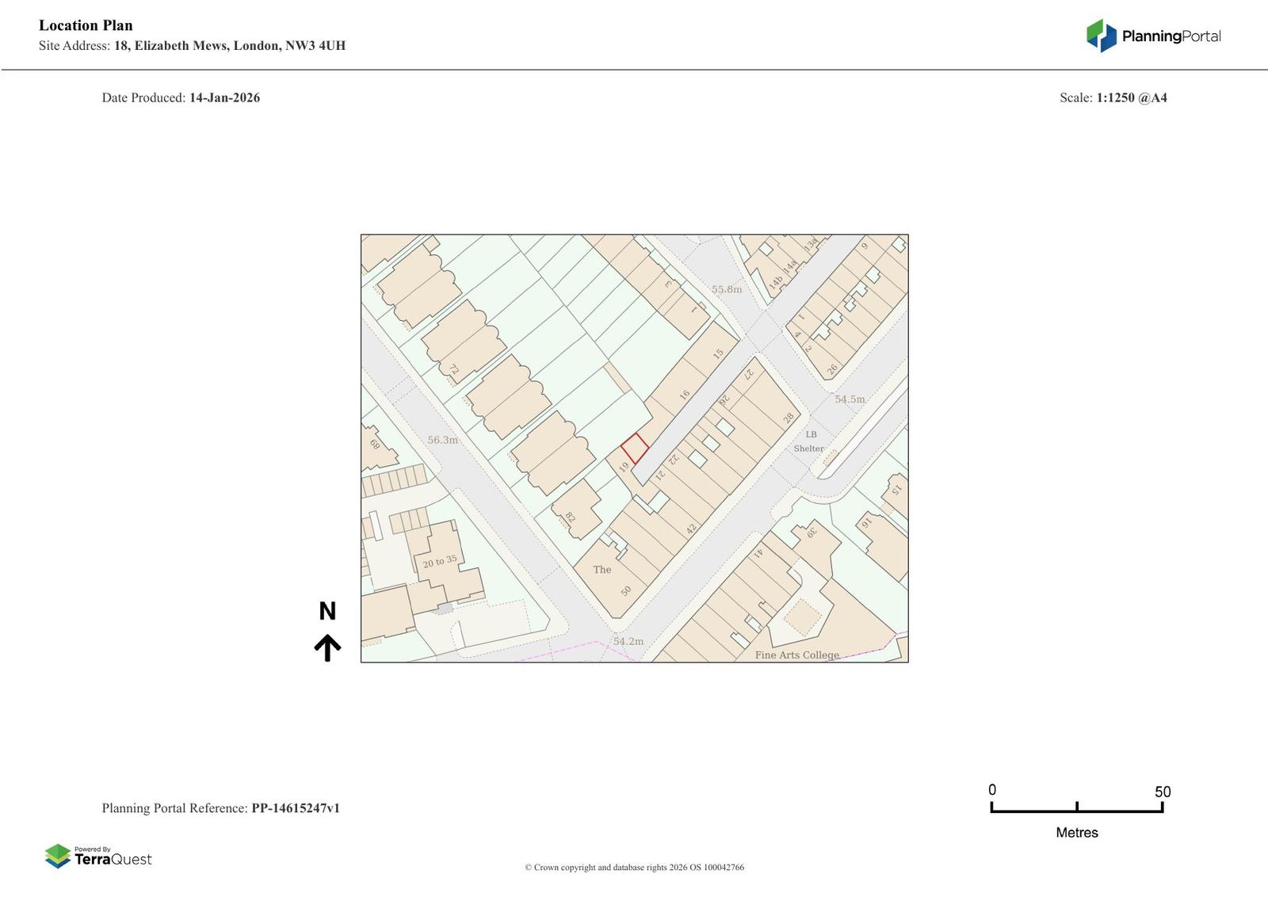Image resolution: width=1268 pixels, height=897 pixels.
Task: Click the 54.2m spot height label
Action: (628, 641)
